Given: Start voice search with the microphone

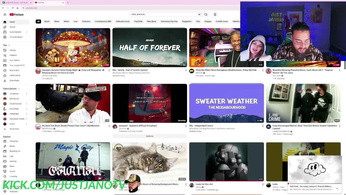Looking at the screenshot, I should coord(215,14).
